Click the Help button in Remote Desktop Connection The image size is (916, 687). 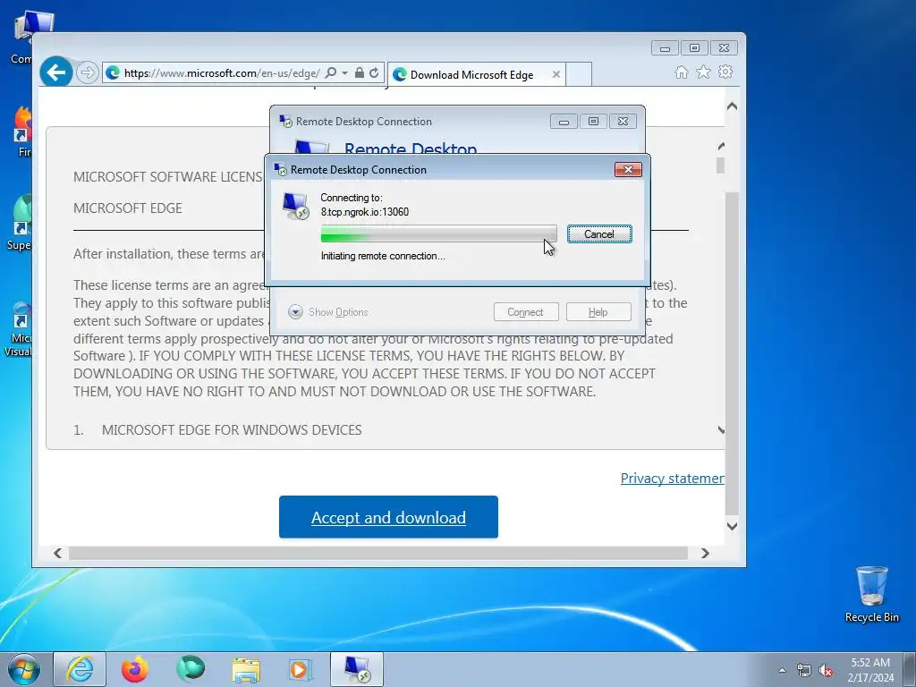click(x=598, y=312)
